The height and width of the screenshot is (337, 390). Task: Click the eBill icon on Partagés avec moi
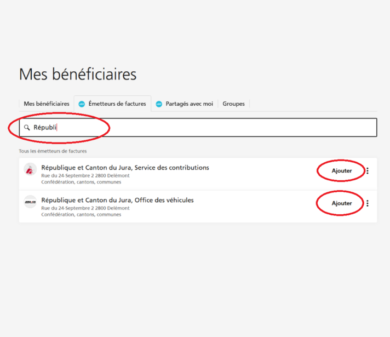point(159,104)
